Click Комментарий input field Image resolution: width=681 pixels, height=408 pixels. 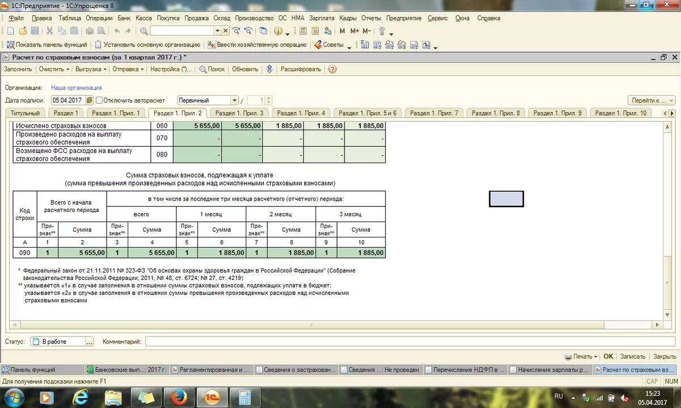point(410,342)
